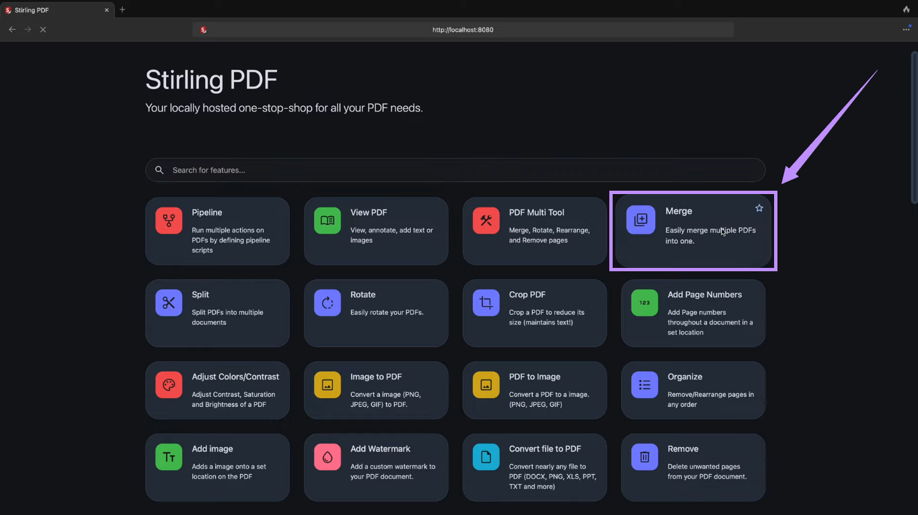The image size is (918, 515).
Task: Select the Crop PDF icon
Action: [x=486, y=303]
